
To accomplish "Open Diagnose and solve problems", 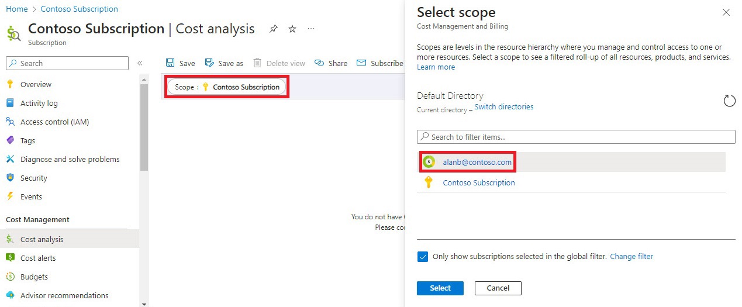I will coord(70,159).
